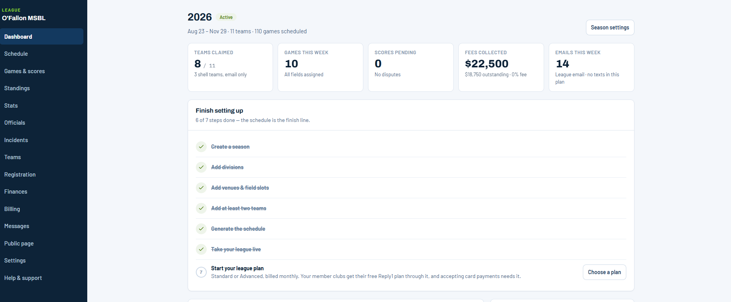Open the Public page link
Image resolution: width=731 pixels, height=302 pixels.
pyautogui.click(x=41, y=244)
